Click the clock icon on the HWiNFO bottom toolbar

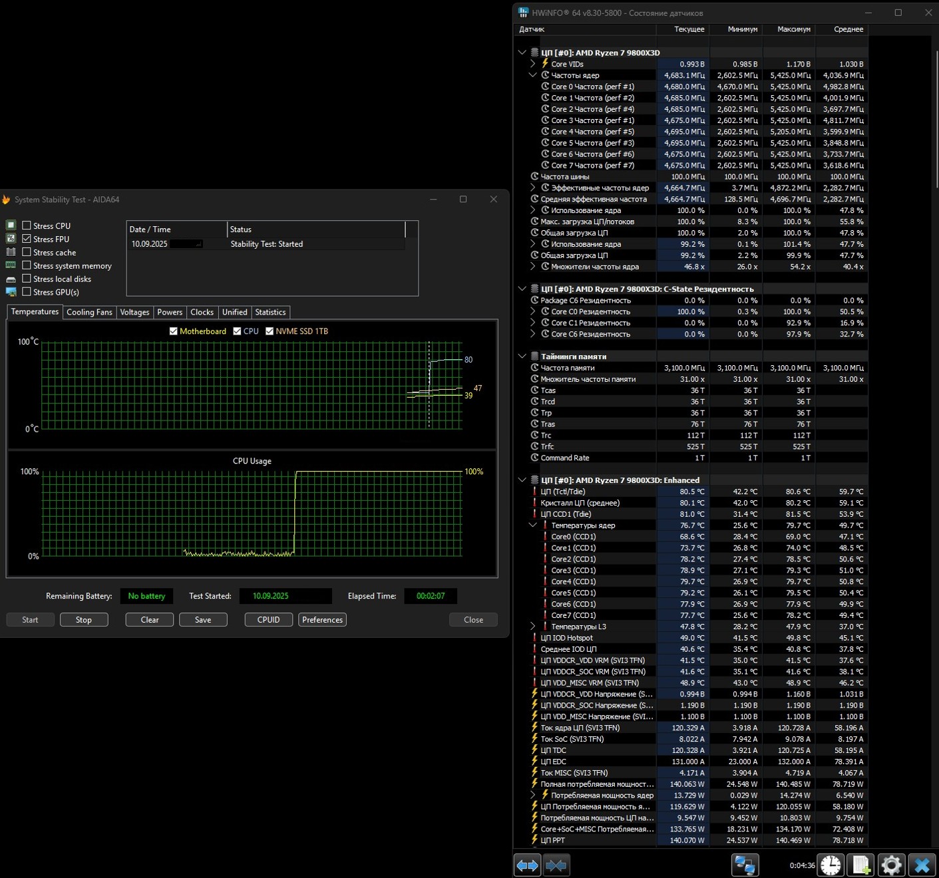point(831,865)
